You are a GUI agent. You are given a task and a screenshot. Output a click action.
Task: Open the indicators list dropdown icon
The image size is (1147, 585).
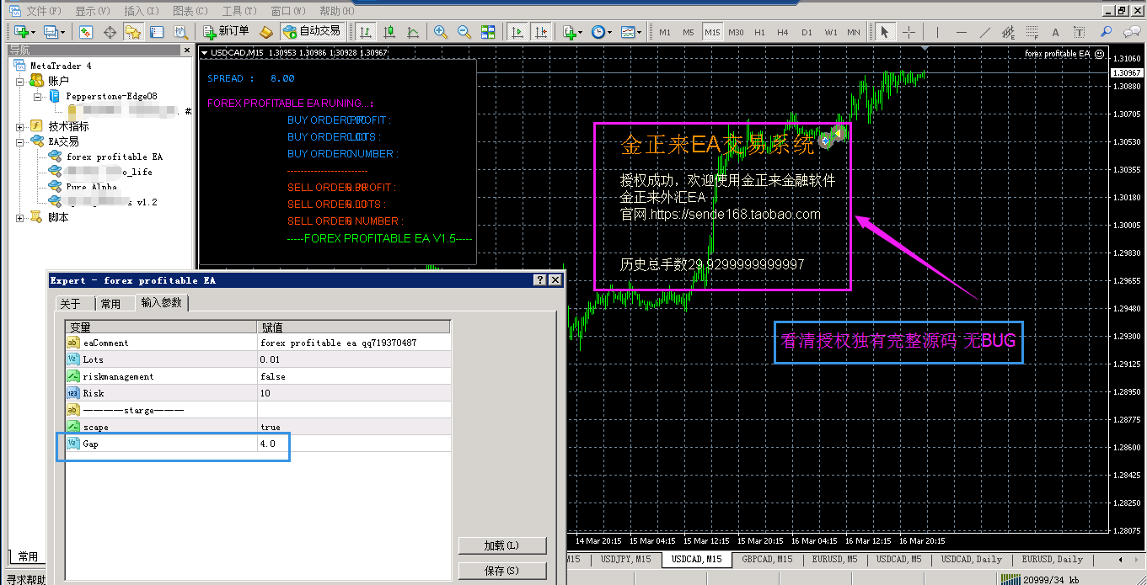click(572, 32)
